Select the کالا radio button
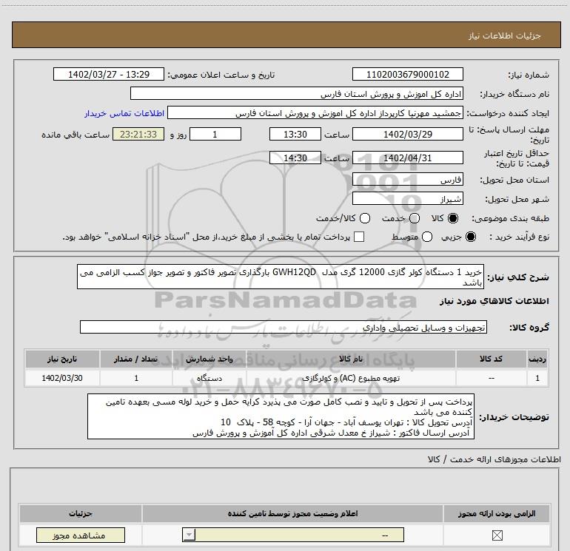The image size is (570, 551). (x=453, y=218)
